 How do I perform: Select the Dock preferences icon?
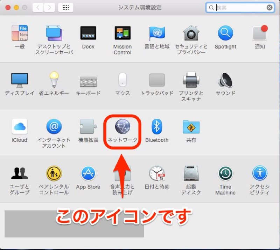[x=88, y=33]
